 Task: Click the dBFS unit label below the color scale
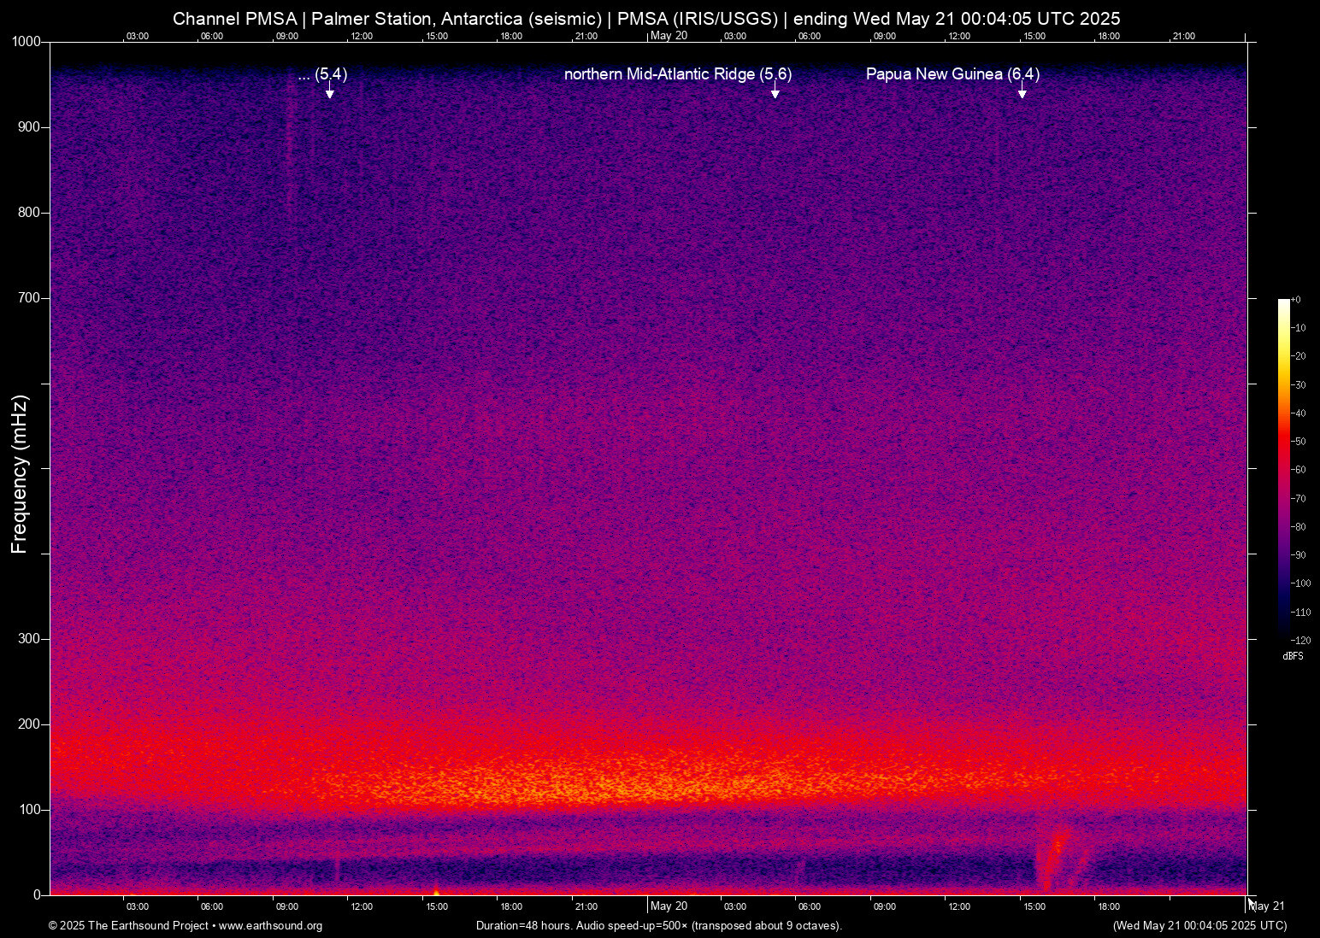point(1293,656)
